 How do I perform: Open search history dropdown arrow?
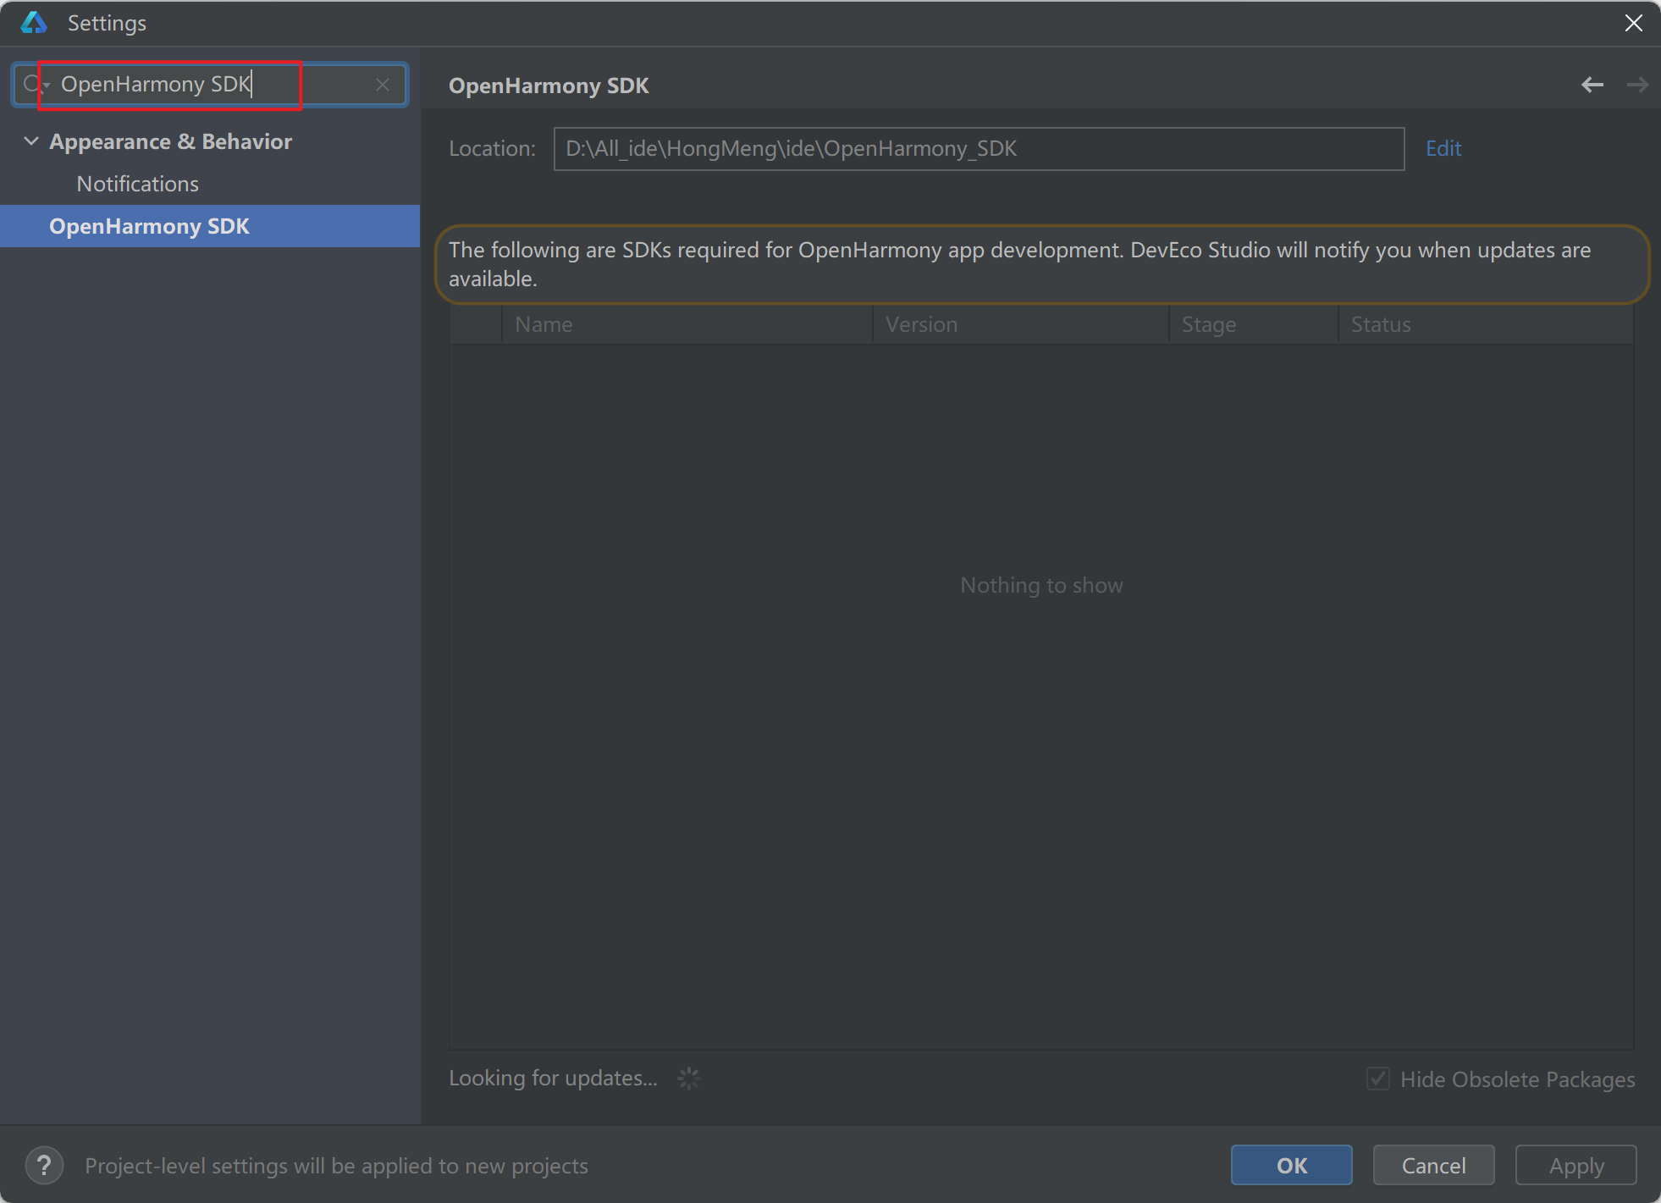tap(47, 86)
